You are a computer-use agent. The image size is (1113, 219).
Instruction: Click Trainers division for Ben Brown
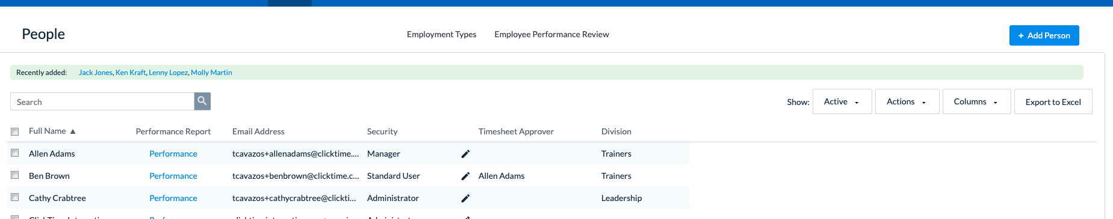click(616, 176)
